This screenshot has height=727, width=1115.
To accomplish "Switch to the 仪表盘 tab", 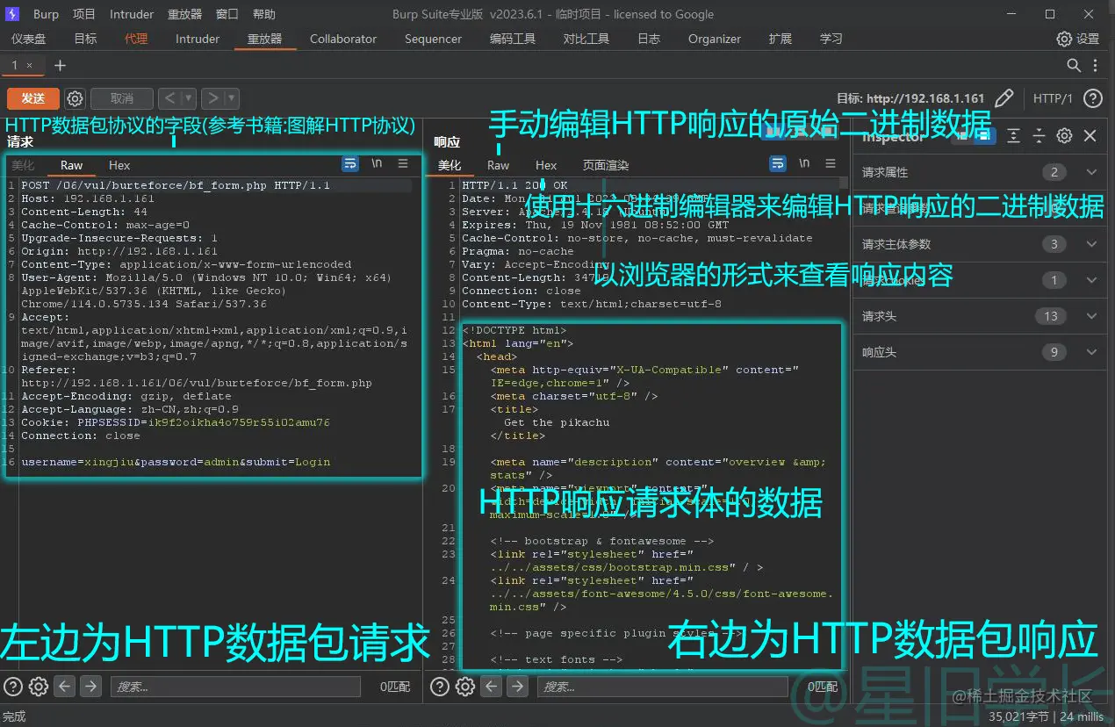I will coord(29,39).
